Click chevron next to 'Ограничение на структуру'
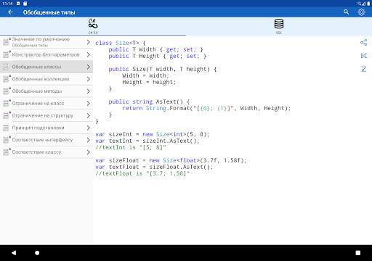372x261 pixels. click(x=89, y=115)
